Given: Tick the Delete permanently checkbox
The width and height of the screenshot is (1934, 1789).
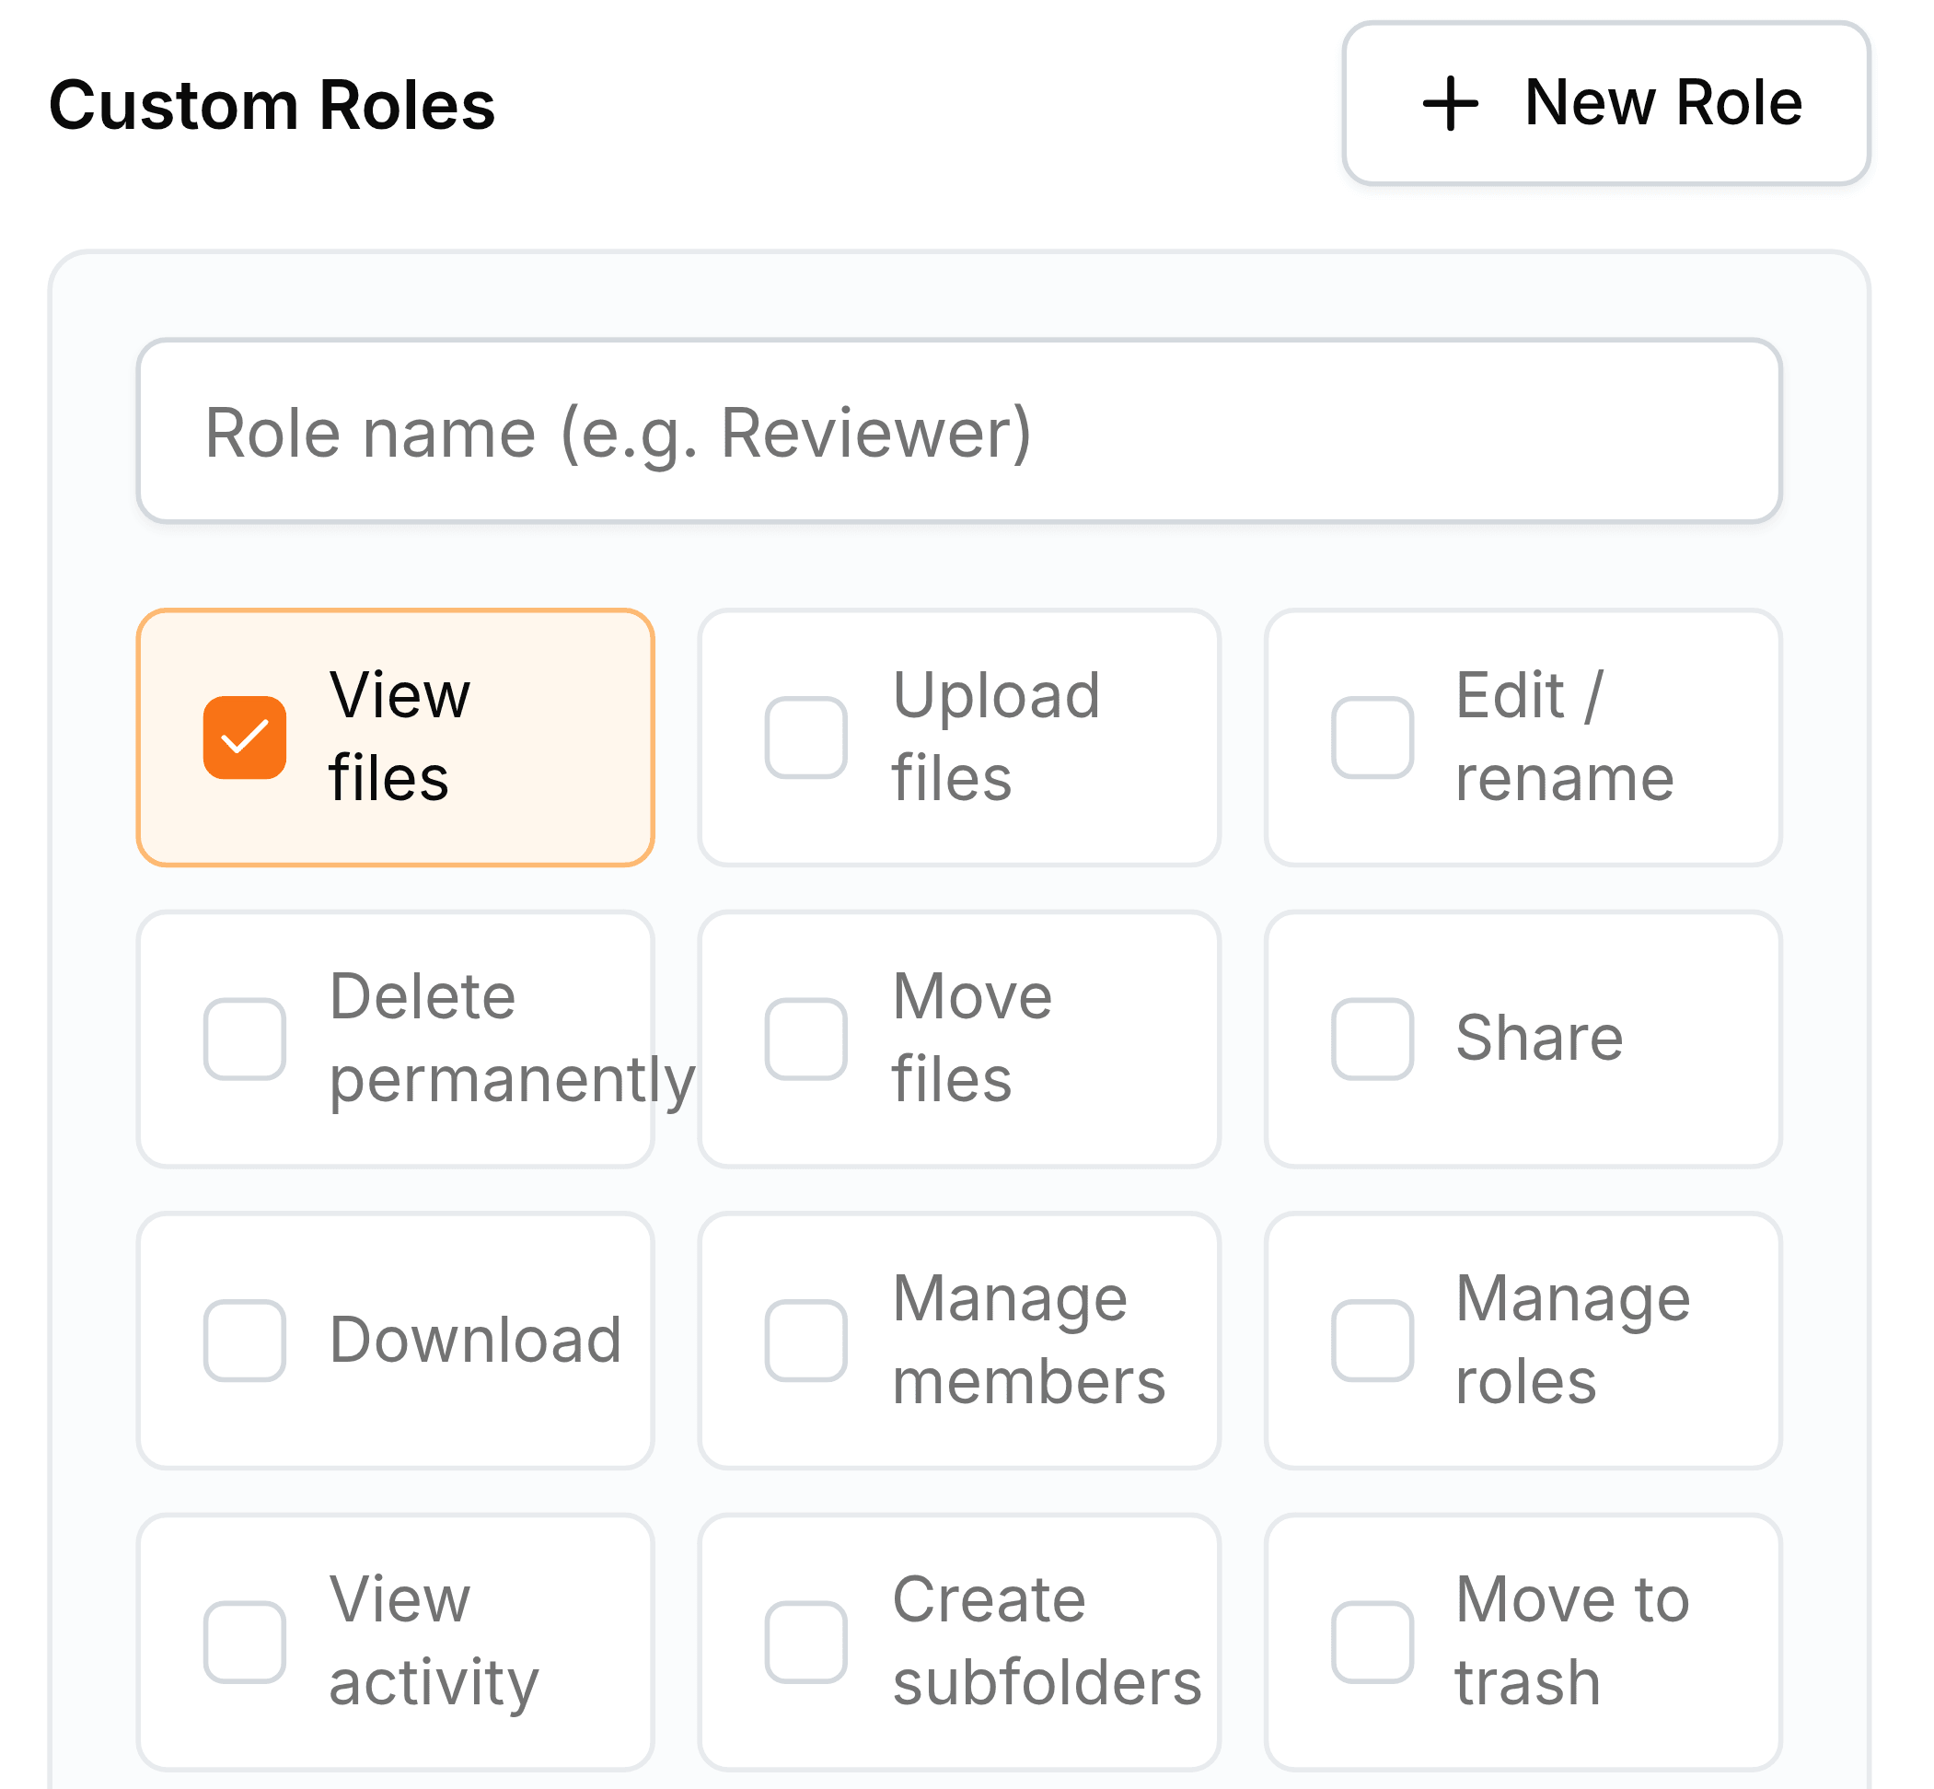Looking at the screenshot, I should pyautogui.click(x=244, y=1038).
